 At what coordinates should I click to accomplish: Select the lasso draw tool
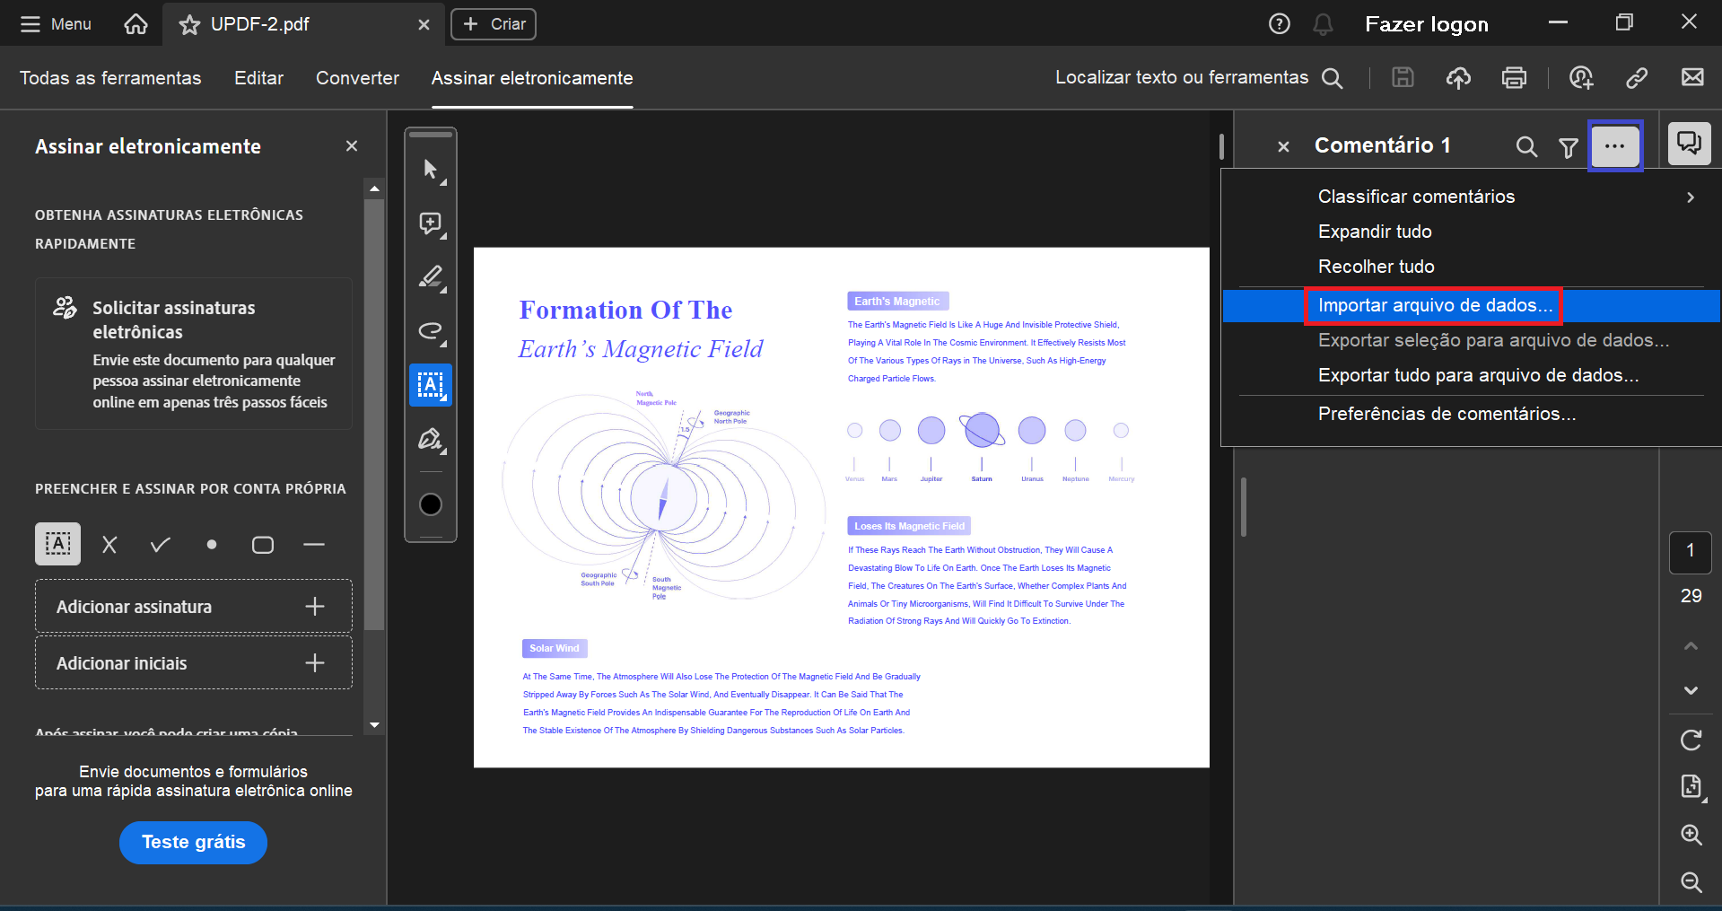[431, 331]
